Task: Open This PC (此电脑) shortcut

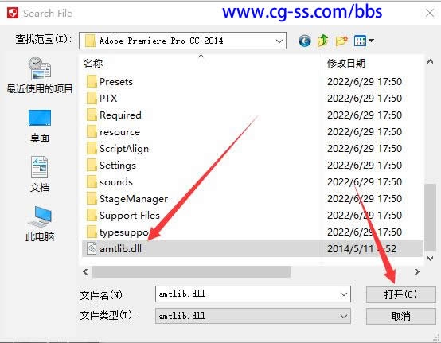Action: 39,224
